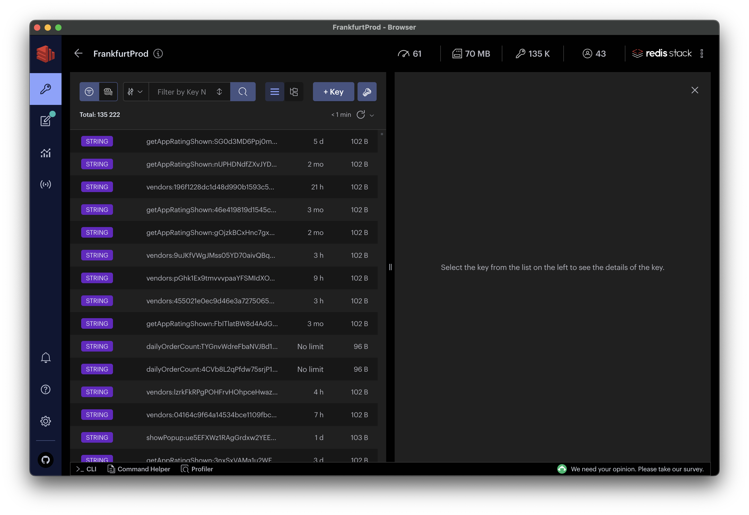Open the Help center question icon
The height and width of the screenshot is (515, 749).
(46, 389)
